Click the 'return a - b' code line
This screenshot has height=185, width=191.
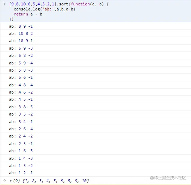28,14
